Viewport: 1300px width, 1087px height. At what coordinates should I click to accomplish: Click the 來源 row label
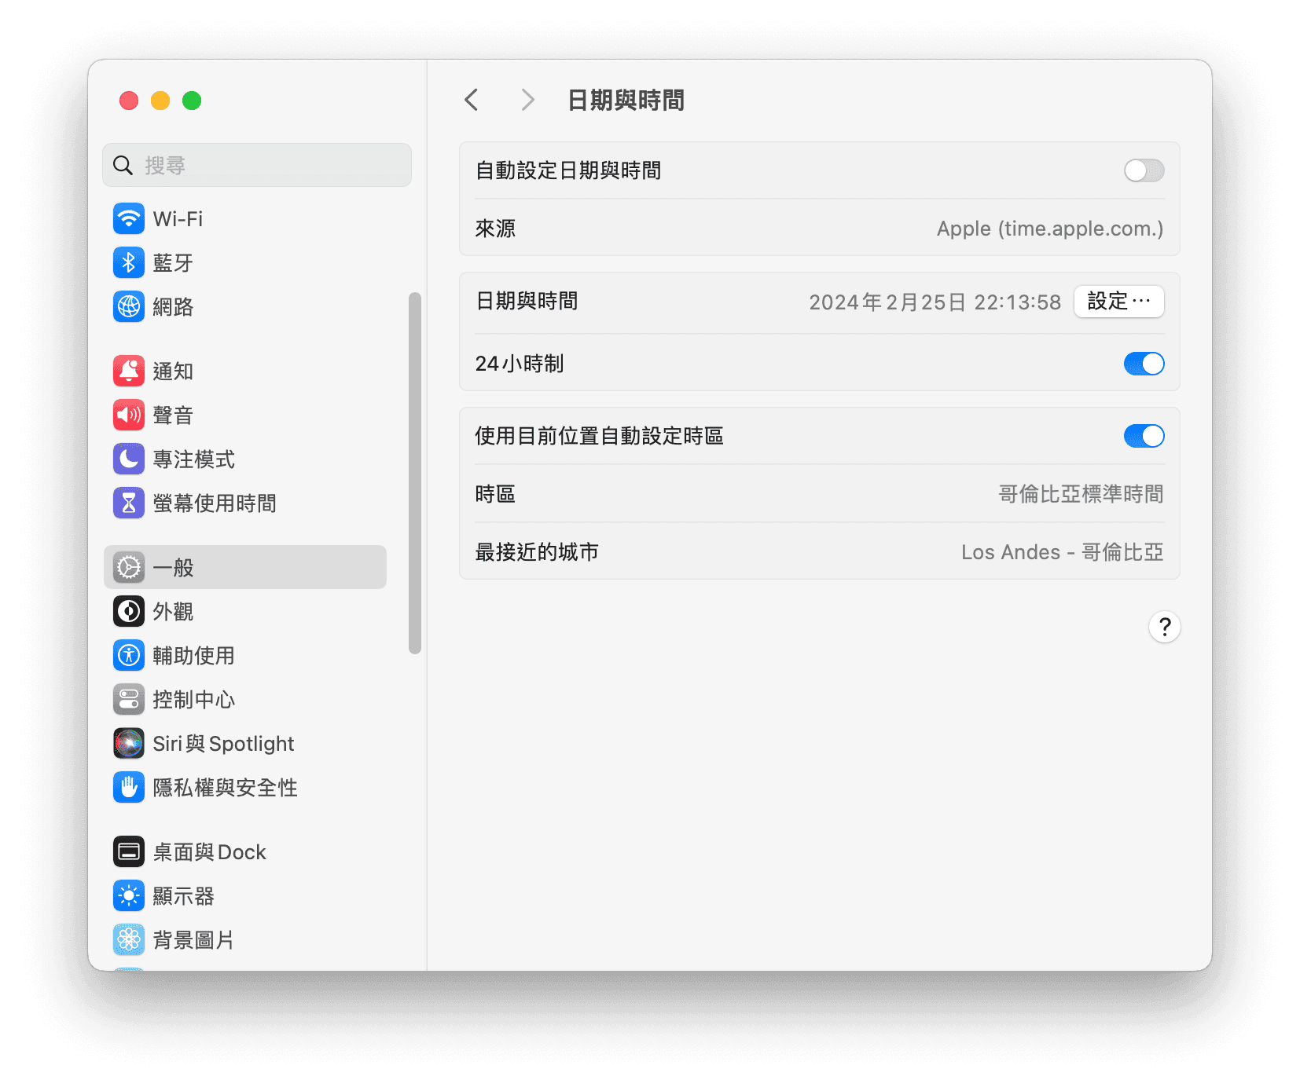pos(495,229)
